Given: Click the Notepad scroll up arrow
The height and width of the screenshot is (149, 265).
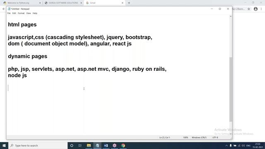Looking at the screenshot, I should (x=231, y=17).
